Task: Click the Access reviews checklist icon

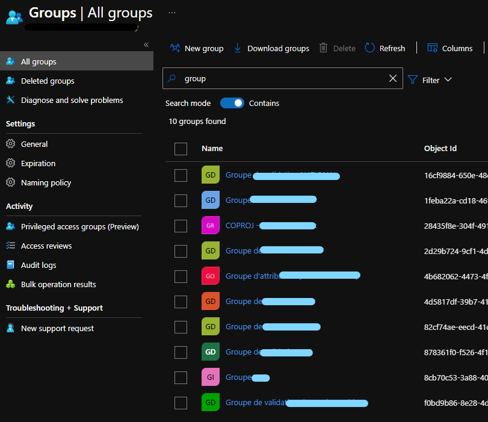Action: click(x=11, y=246)
